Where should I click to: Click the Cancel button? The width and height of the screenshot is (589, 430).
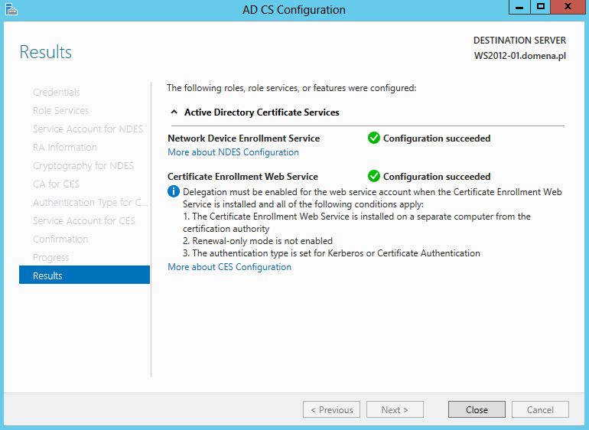coord(540,409)
